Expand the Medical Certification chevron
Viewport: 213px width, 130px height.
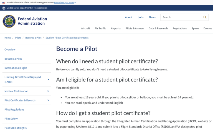pyautogui.click(x=48, y=91)
